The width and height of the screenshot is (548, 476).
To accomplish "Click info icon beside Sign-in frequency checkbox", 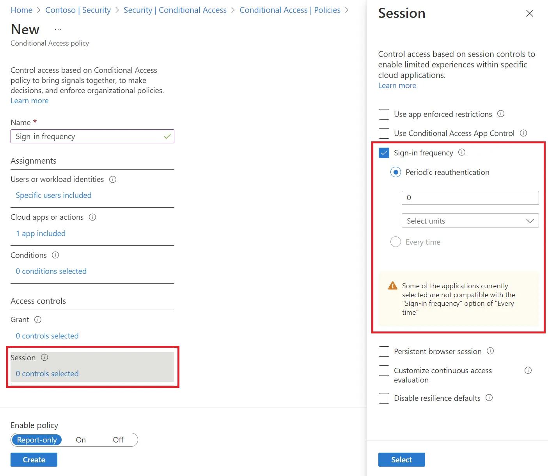I will (462, 152).
